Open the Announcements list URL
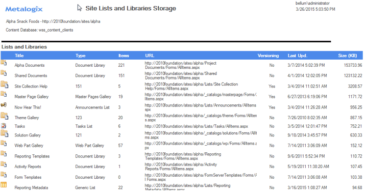This screenshot has width=366, height=193. tap(201, 107)
